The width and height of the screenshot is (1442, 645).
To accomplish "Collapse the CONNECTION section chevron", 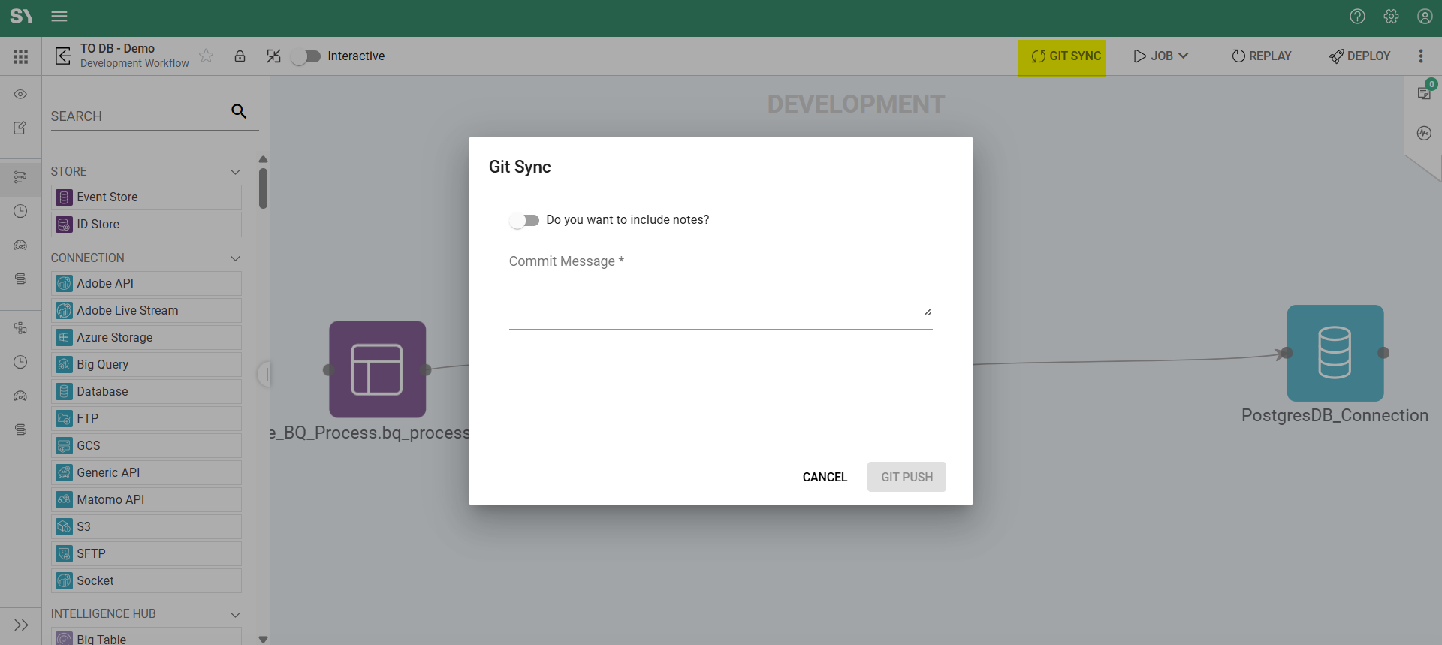I will pyautogui.click(x=235, y=258).
